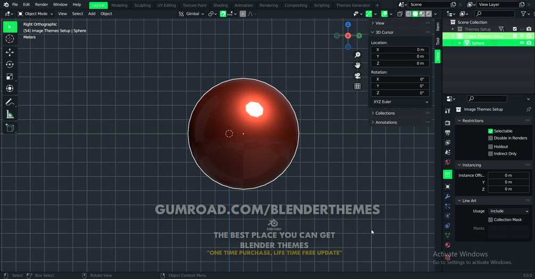Viewport: 535px width, 279px height.
Task: Click the camera view icon in viewport
Action: click(357, 76)
